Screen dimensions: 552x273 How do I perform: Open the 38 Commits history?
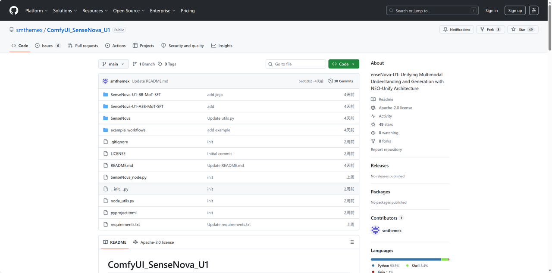click(x=341, y=81)
